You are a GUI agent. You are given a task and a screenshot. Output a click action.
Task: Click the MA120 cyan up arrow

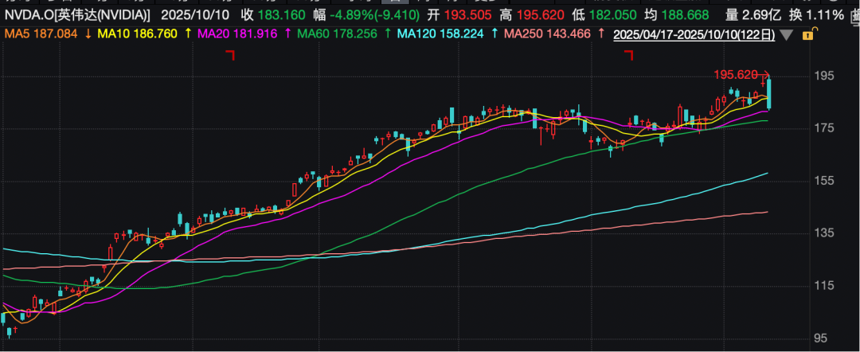tap(495, 34)
